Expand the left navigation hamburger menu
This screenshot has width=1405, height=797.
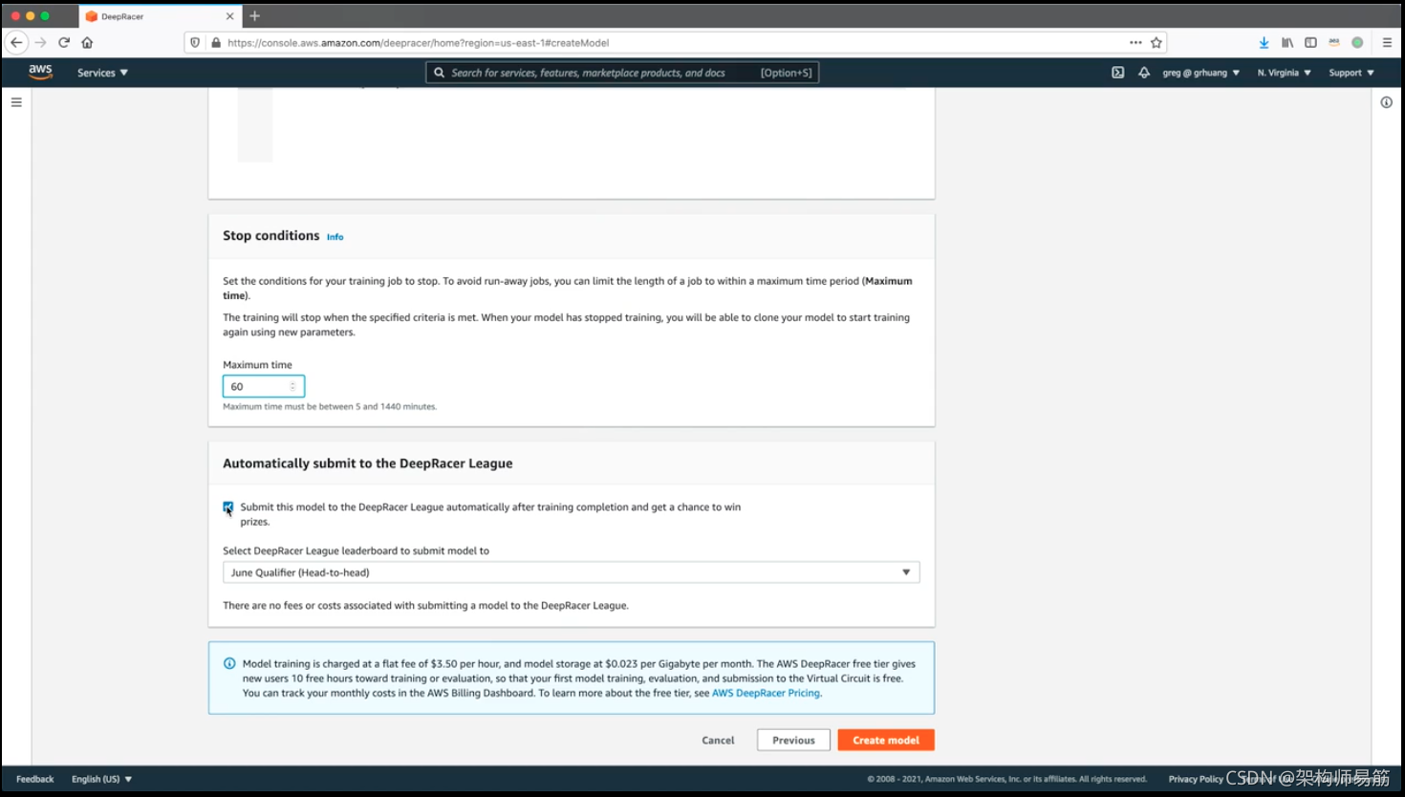pos(16,102)
